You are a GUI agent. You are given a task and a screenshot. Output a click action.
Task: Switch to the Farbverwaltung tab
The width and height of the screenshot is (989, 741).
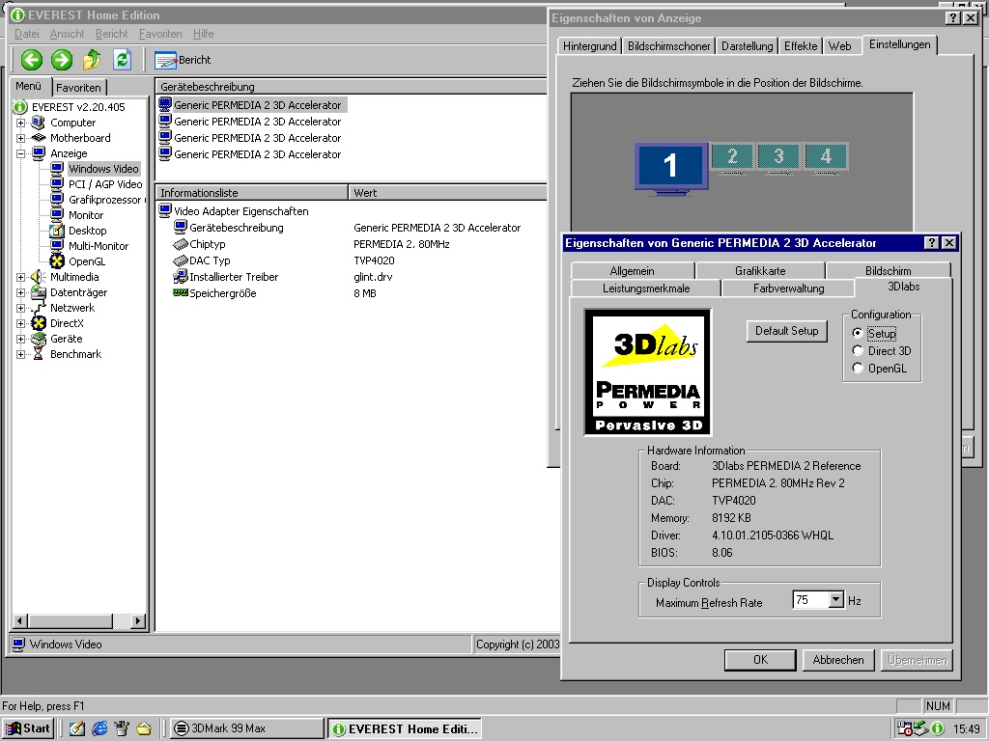(788, 288)
